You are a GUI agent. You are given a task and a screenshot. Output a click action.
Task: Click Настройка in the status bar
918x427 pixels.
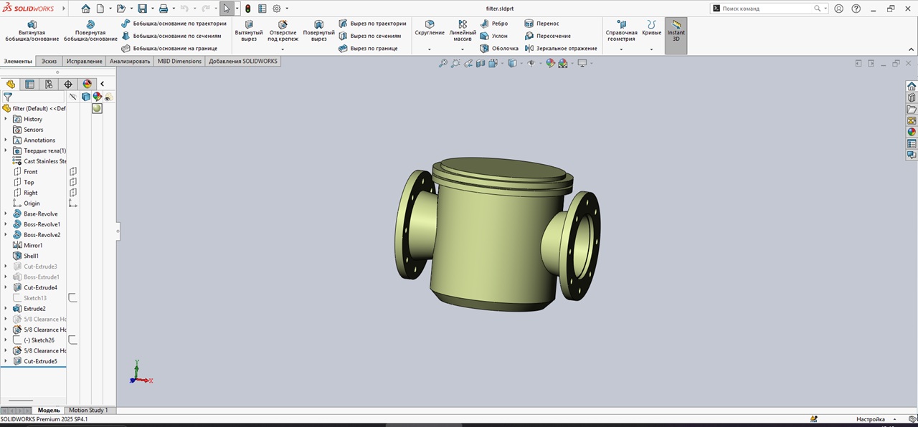pyautogui.click(x=870, y=419)
